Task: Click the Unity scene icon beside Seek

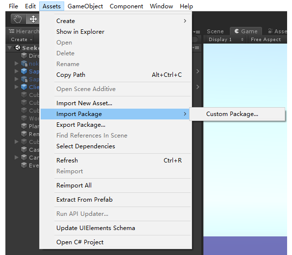Action: click(x=18, y=48)
